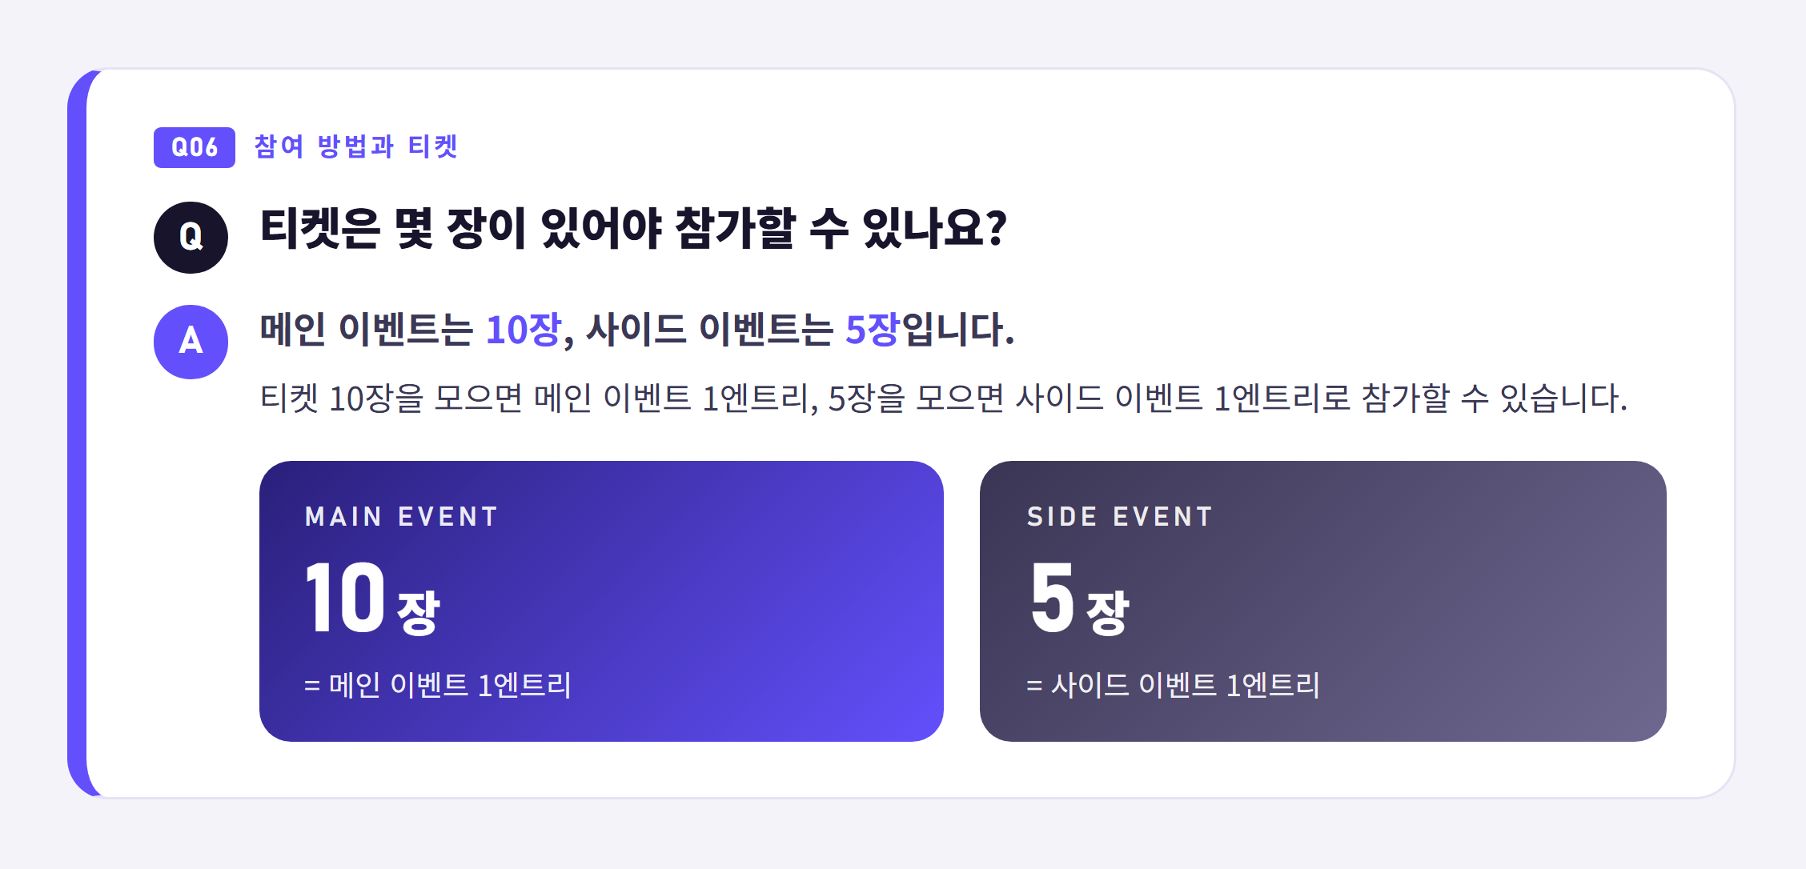
Task: Open the SIDE EVENT card
Action: [x=1322, y=601]
